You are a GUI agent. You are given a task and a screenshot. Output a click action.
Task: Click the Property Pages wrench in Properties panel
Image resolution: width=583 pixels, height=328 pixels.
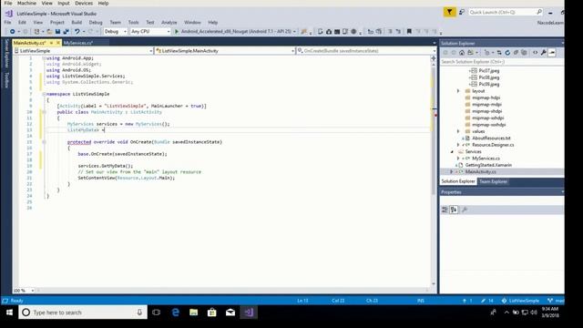point(465,210)
